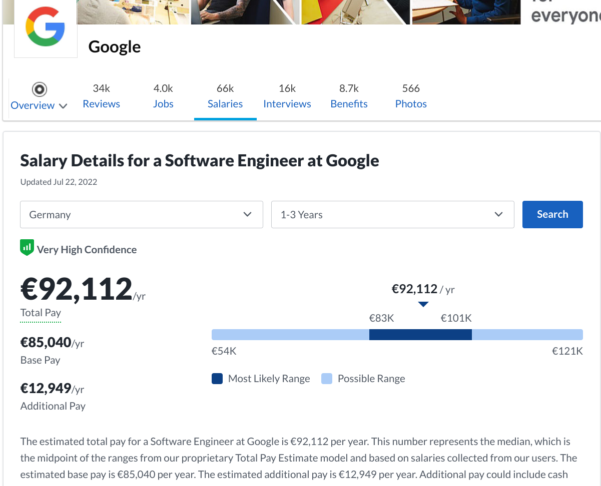601x486 pixels.
Task: Open the Germany location dropdown
Action: point(142,215)
